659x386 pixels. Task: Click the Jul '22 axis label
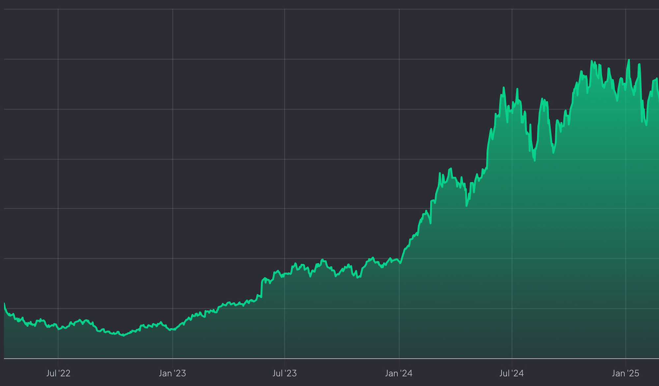[x=58, y=373]
